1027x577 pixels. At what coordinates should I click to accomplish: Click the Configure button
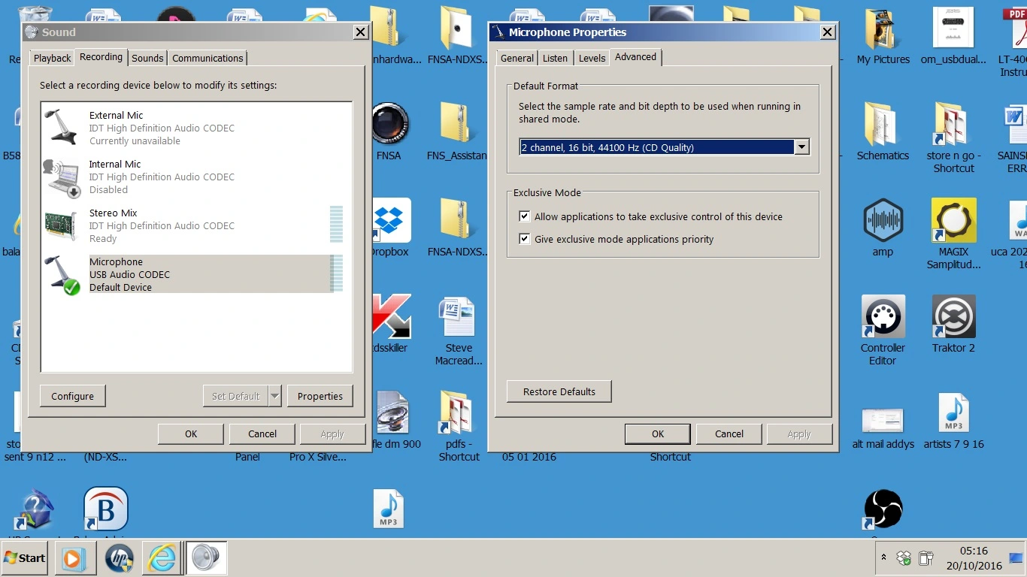click(x=72, y=396)
